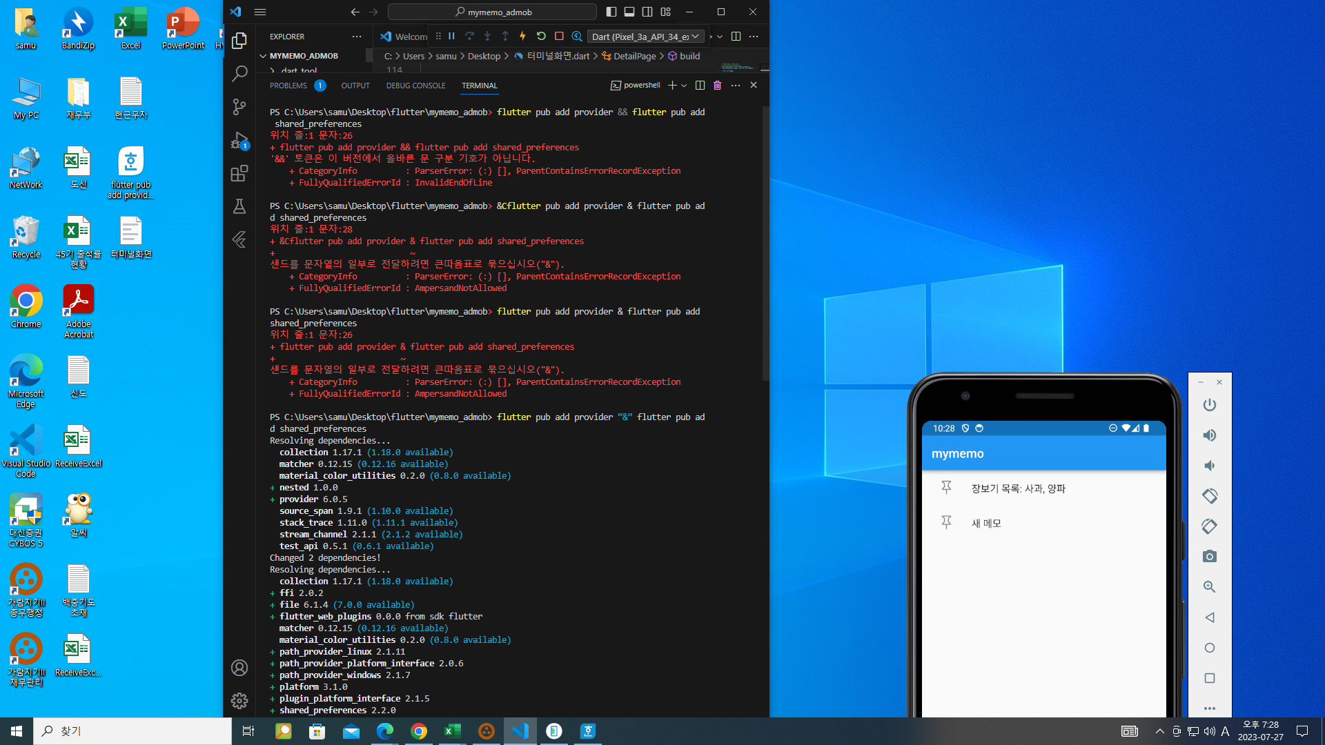Raise the emulator volume

(x=1210, y=435)
